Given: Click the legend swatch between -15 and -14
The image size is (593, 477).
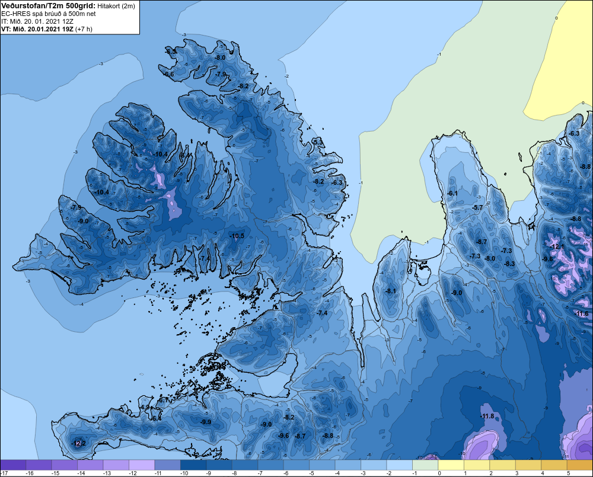Looking at the screenshot, I should click(65, 465).
